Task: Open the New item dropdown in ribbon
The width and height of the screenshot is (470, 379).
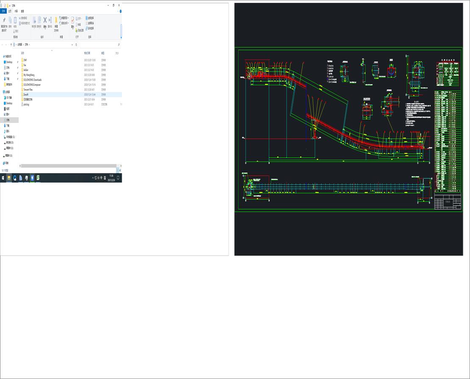Action: 64,18
